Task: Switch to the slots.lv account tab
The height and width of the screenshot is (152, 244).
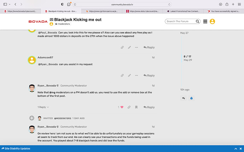Action: coord(143,11)
